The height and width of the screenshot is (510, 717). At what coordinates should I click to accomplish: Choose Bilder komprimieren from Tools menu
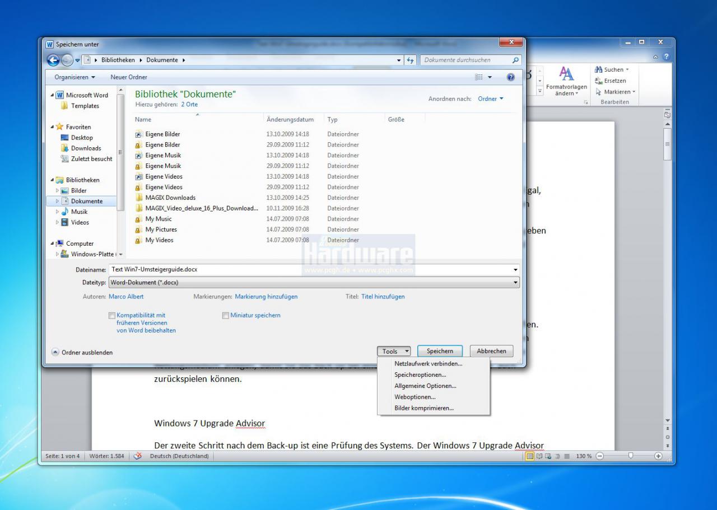click(424, 409)
